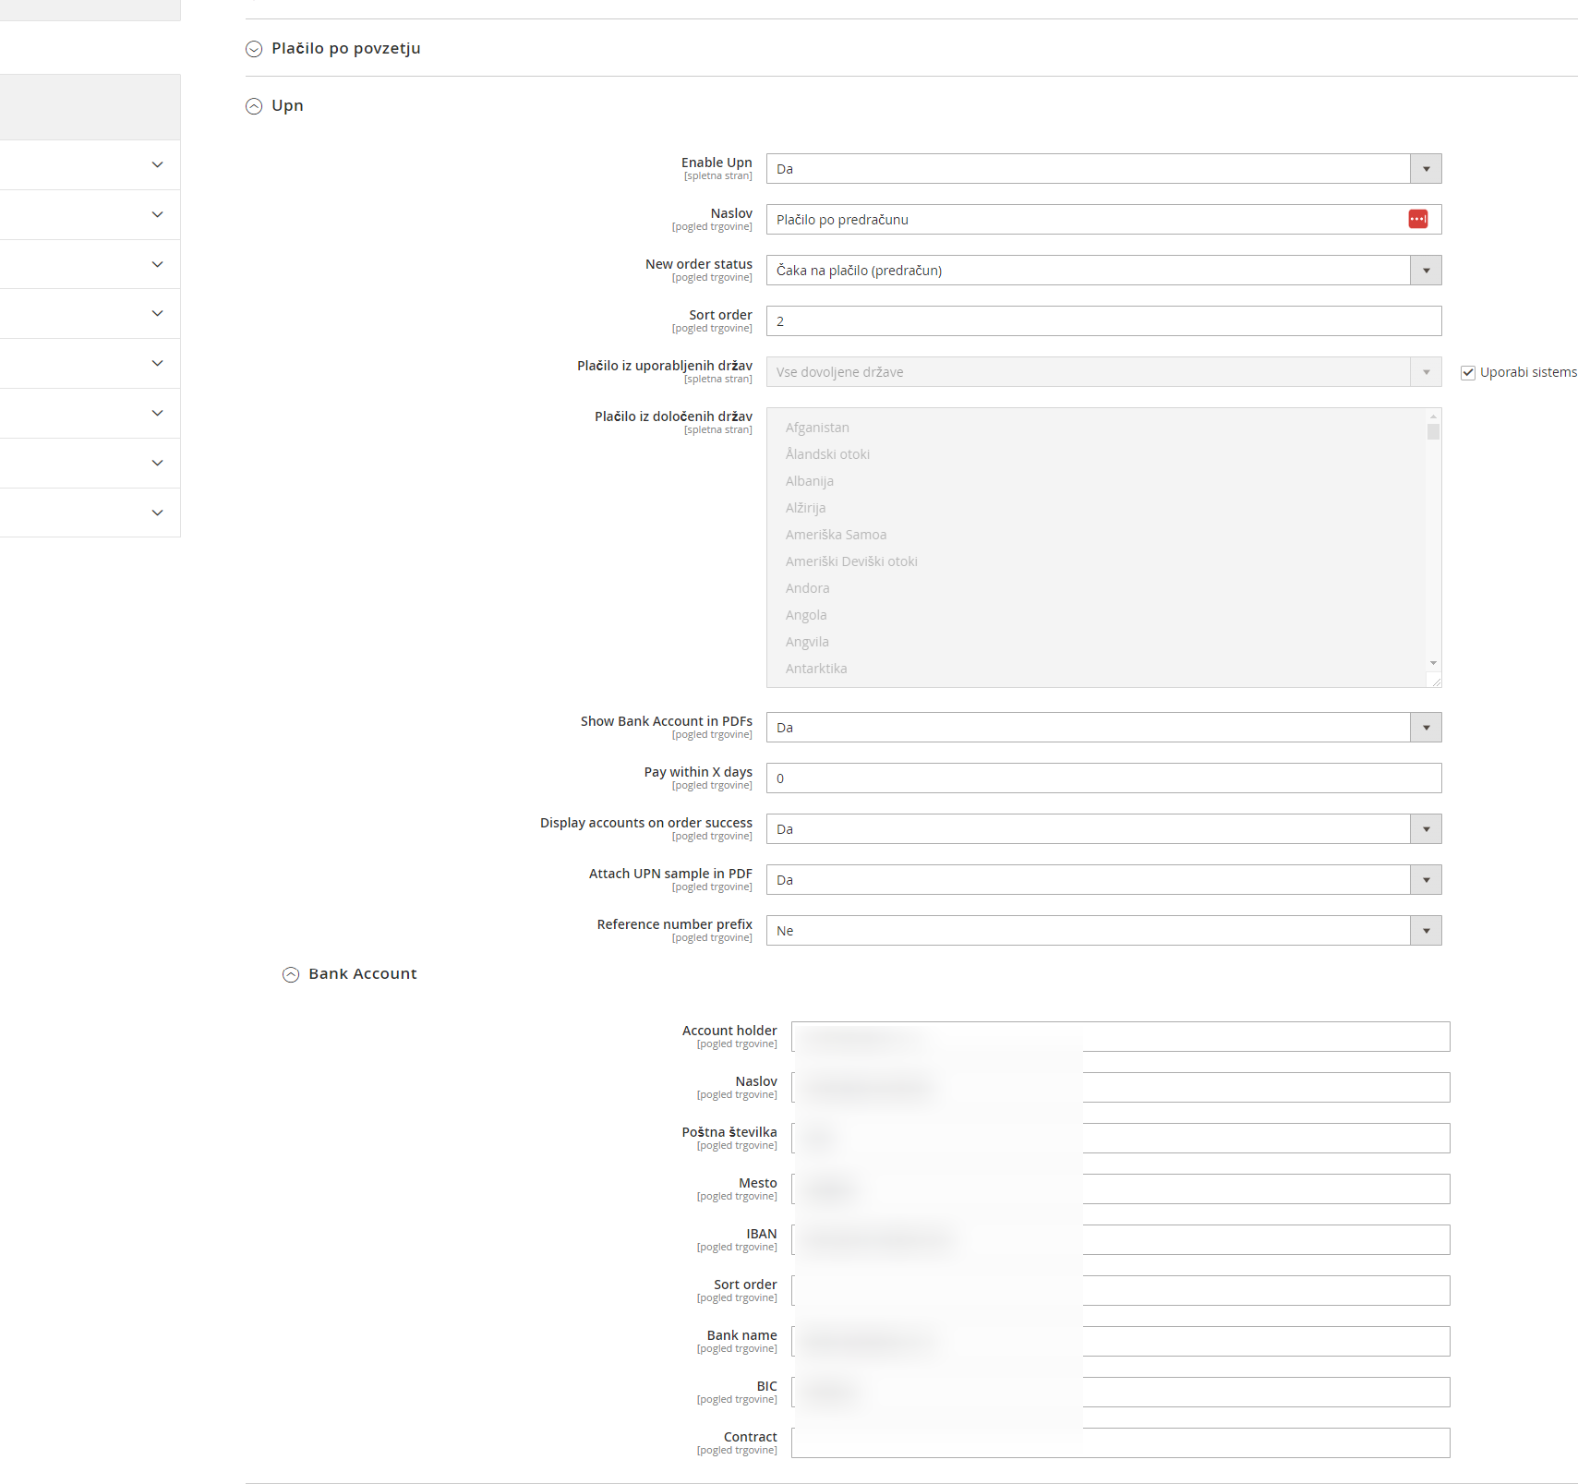Expand the Plačilo po povzetju section

(x=333, y=48)
